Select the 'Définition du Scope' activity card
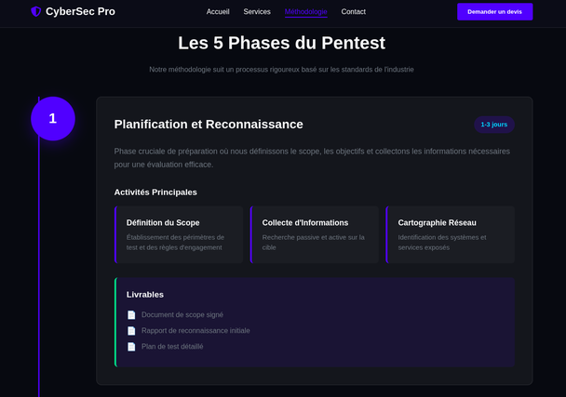This screenshot has width=566, height=397. (178, 234)
